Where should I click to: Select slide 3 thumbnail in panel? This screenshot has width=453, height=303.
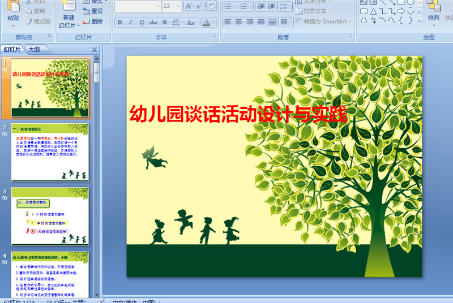[50, 216]
